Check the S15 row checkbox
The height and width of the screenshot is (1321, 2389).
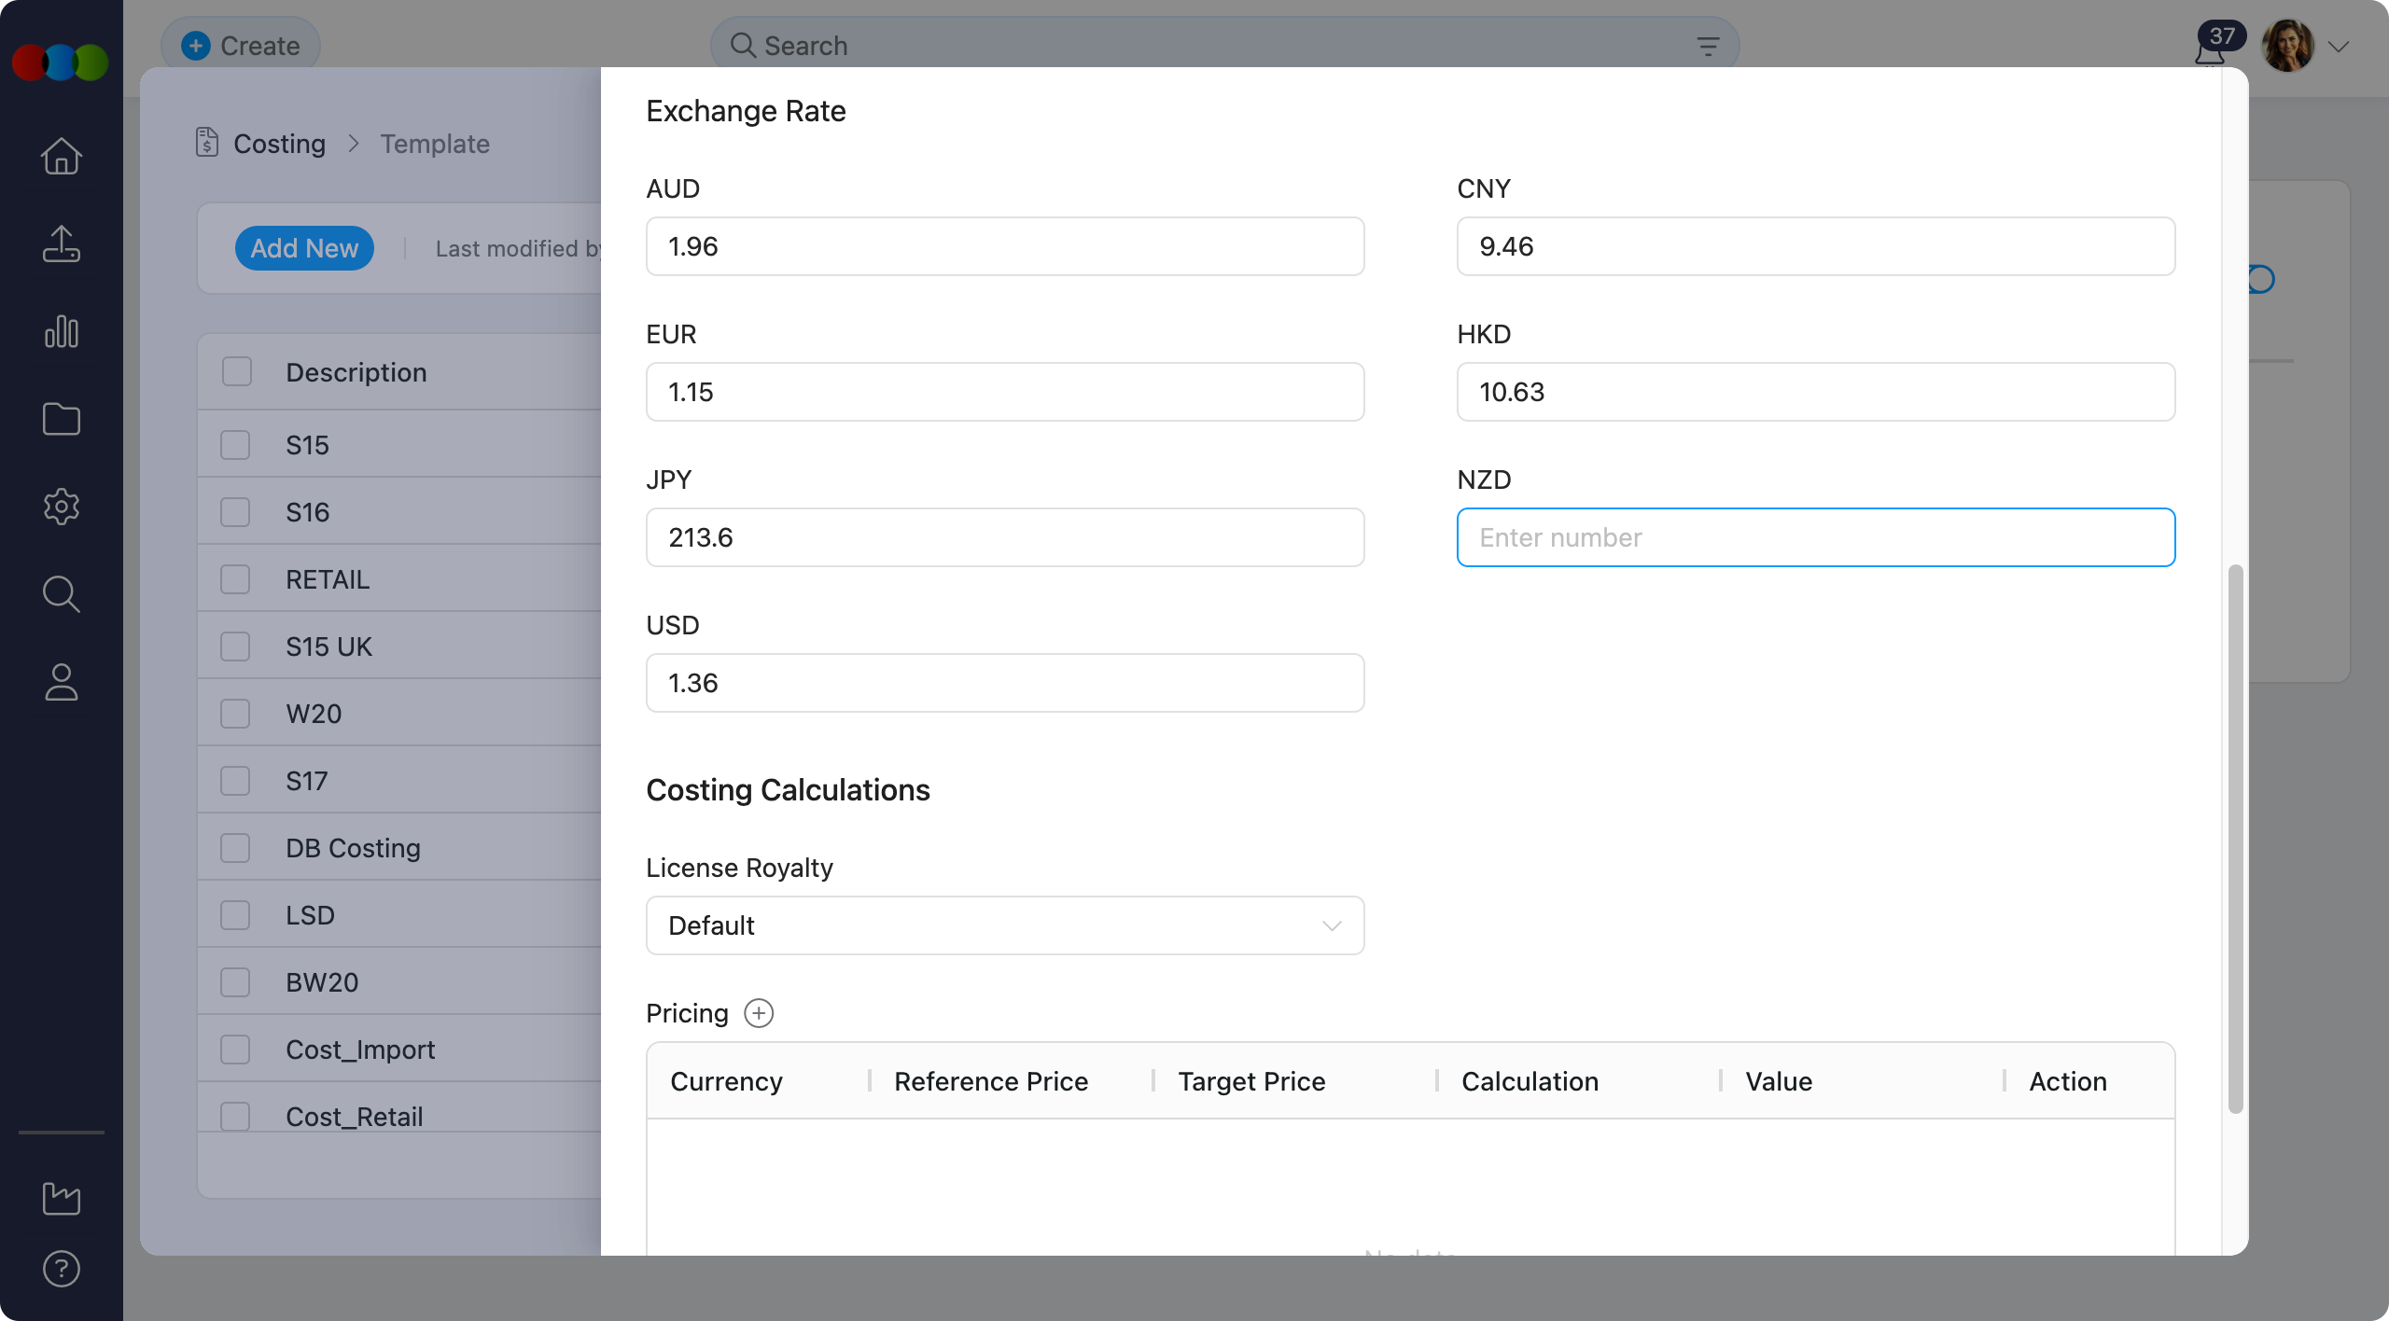tap(235, 444)
